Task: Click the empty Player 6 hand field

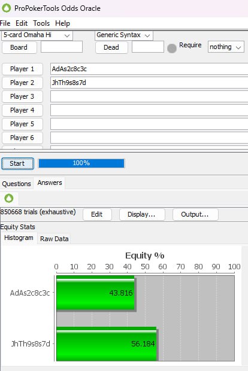Action: point(149,138)
